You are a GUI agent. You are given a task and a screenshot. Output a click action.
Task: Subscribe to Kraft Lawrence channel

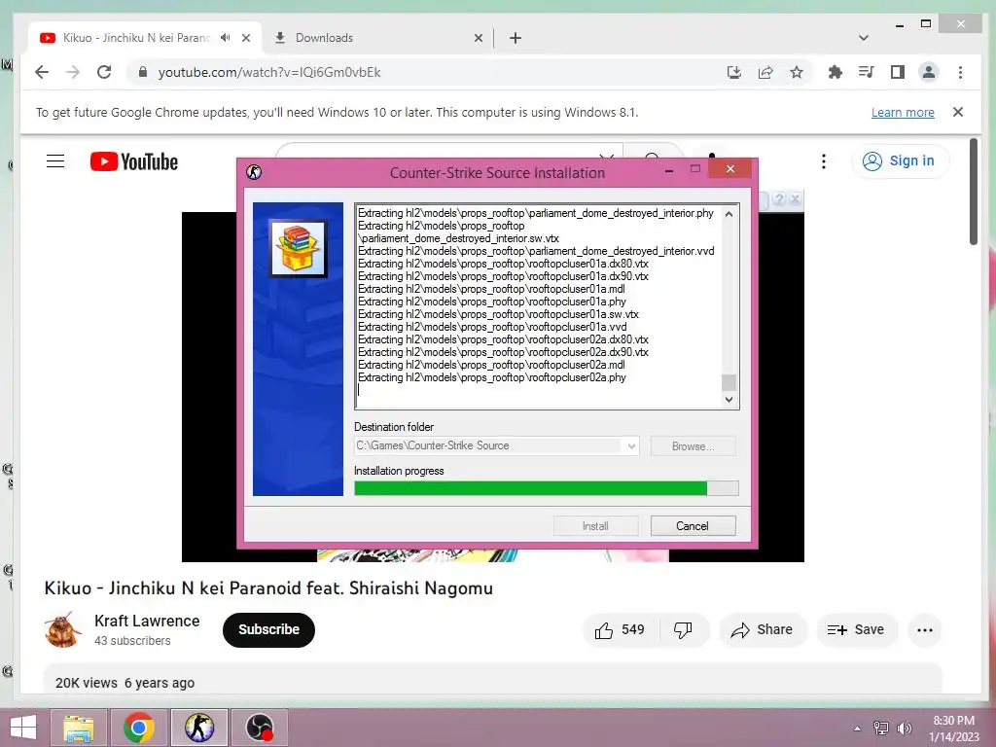pyautogui.click(x=268, y=629)
